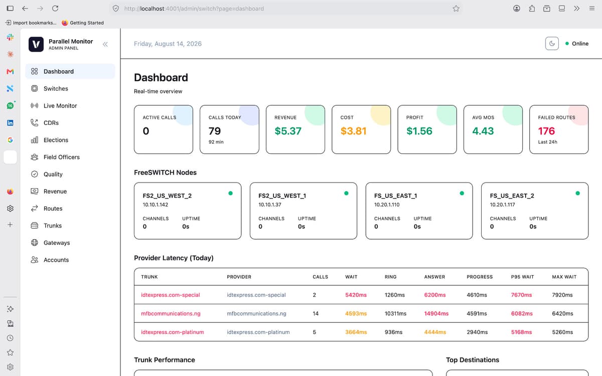Bookmark this page with the star
Viewport: 602px width, 376px height.
pyautogui.click(x=456, y=9)
